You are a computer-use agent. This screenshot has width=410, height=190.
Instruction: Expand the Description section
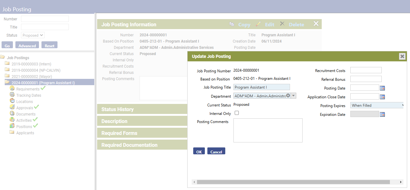tap(142, 121)
